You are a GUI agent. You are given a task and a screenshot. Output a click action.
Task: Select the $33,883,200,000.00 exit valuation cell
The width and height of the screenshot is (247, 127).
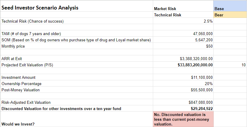183,65
